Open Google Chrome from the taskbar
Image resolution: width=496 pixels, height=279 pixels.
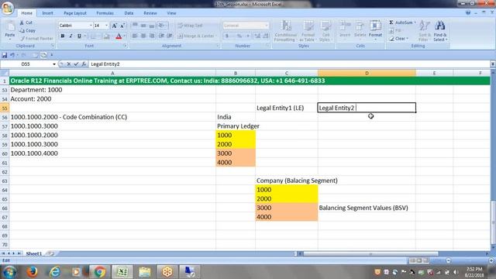[100, 272]
